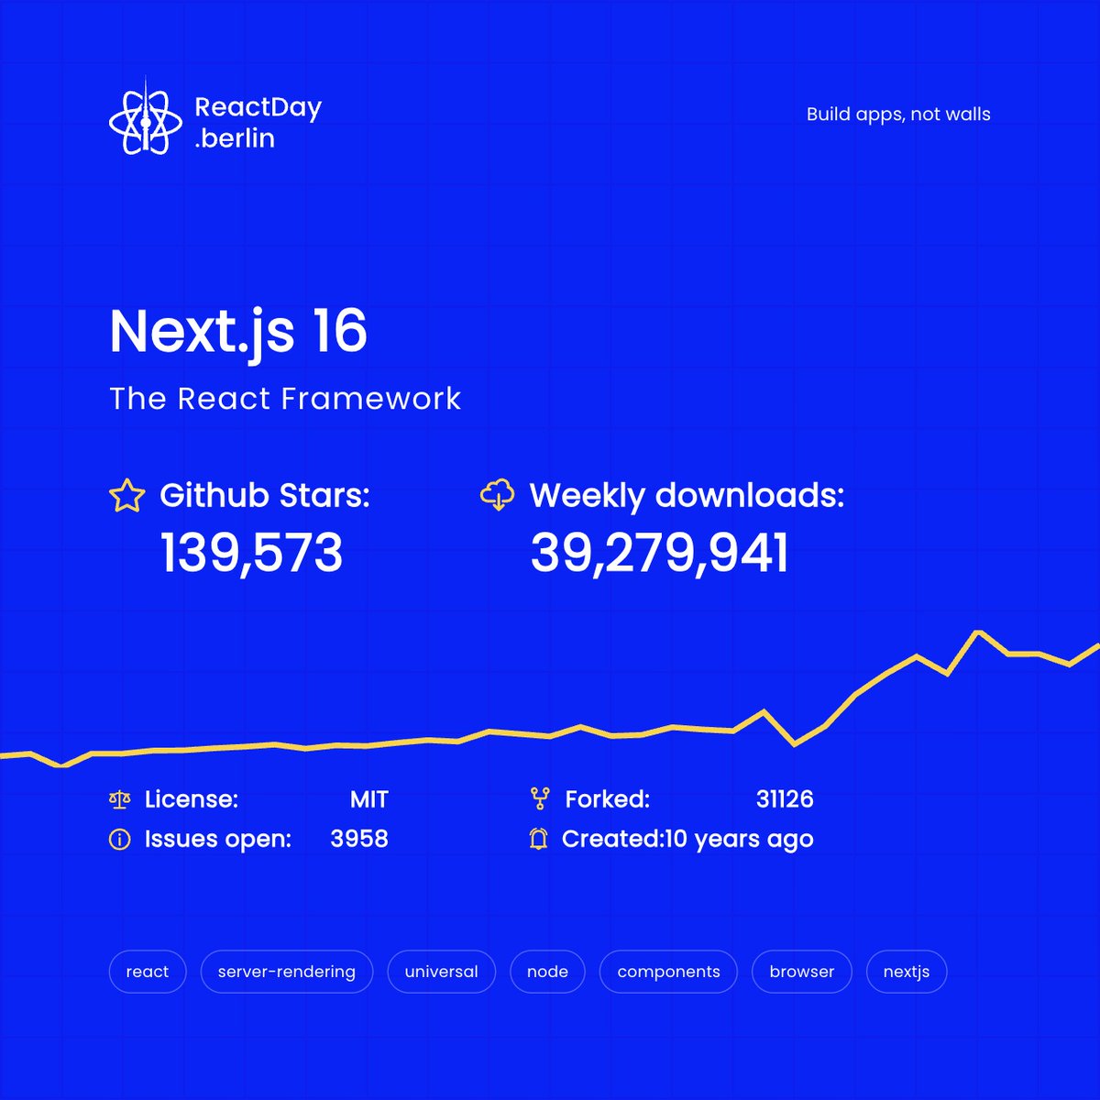Select the react tag

[148, 972]
